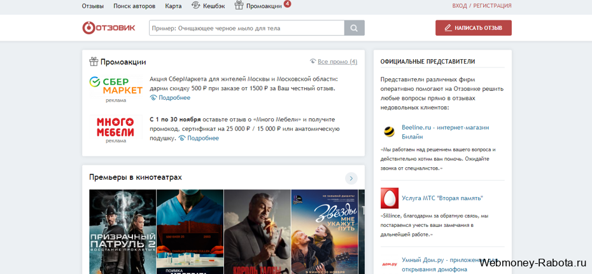
Task: Open Подробнее link for Много Мебели promo
Action: [x=203, y=138]
